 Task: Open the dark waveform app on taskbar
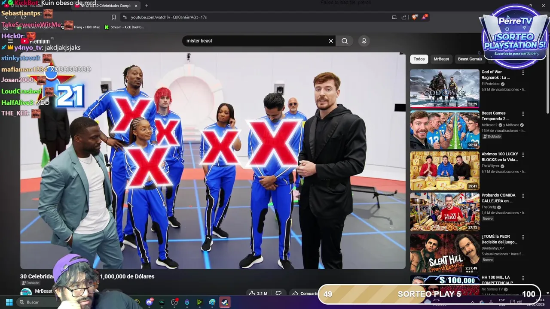[162, 302]
